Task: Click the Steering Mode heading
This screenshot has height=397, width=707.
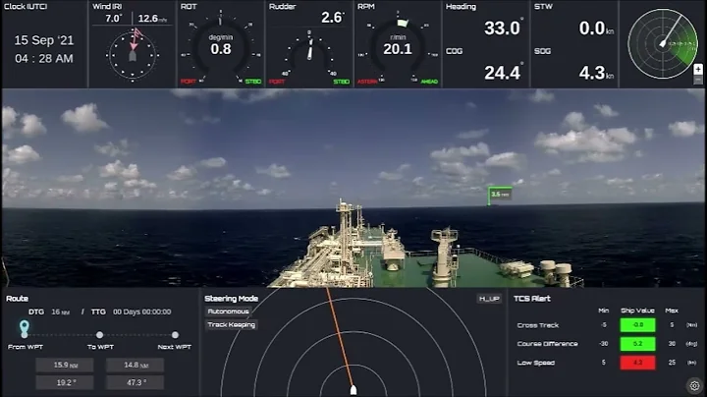Action: point(232,299)
